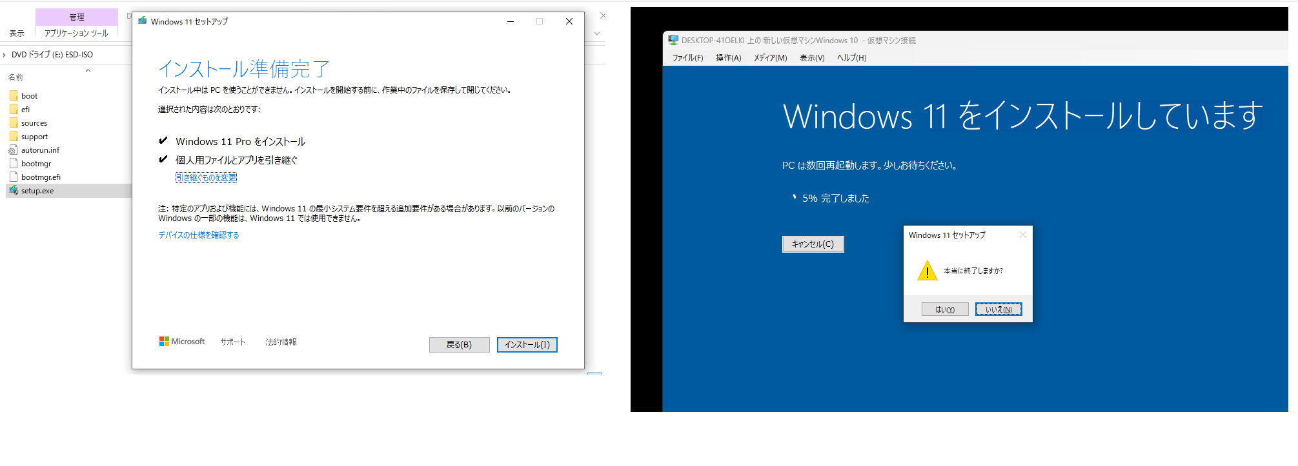Image resolution: width=1298 pixels, height=466 pixels.
Task: Click the virtual machine connection window icon
Action: pyautogui.click(x=673, y=40)
